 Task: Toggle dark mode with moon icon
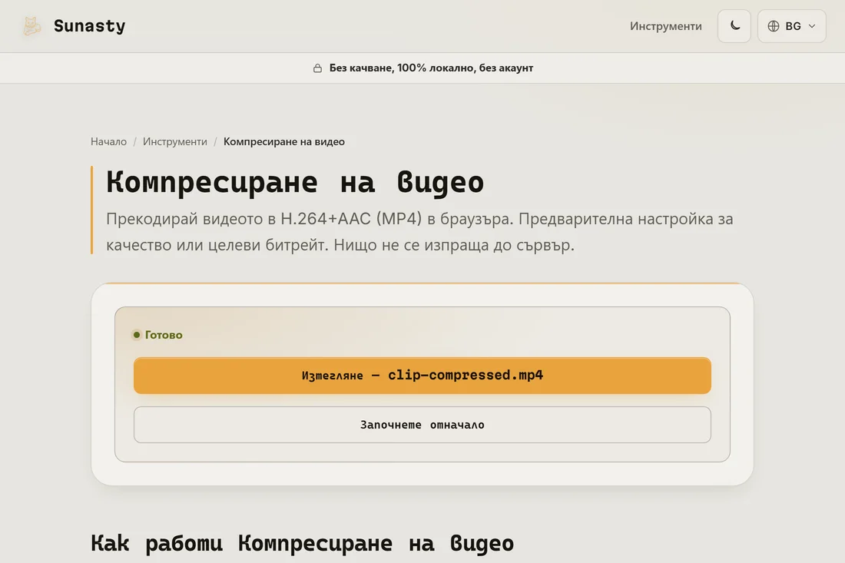[734, 26]
